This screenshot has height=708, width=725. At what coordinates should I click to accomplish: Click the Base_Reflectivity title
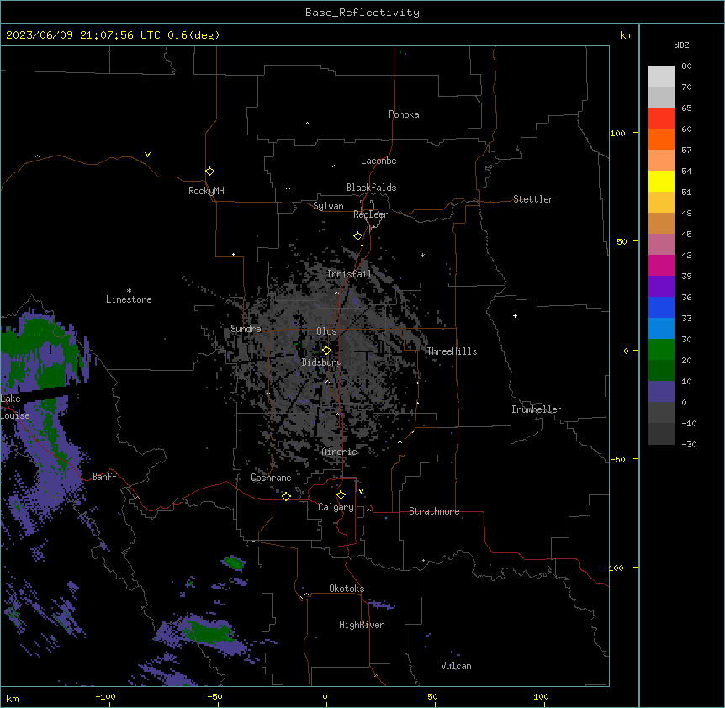click(362, 13)
